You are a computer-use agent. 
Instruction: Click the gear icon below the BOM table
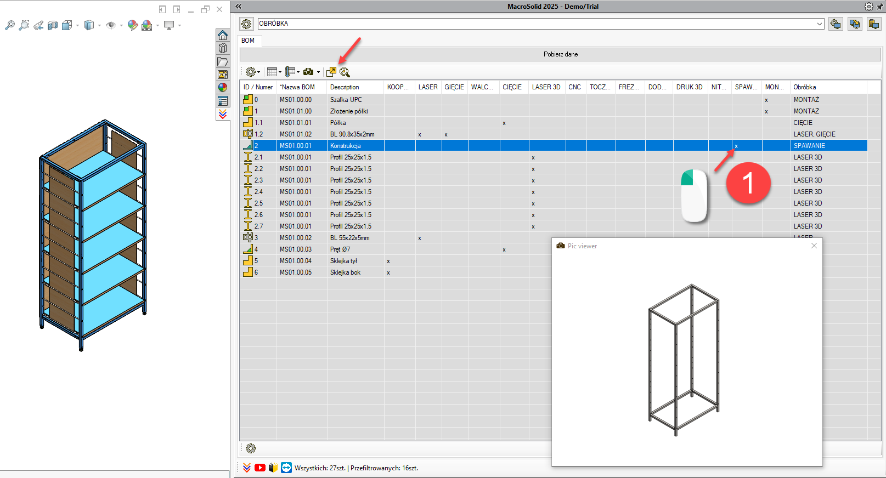(251, 448)
